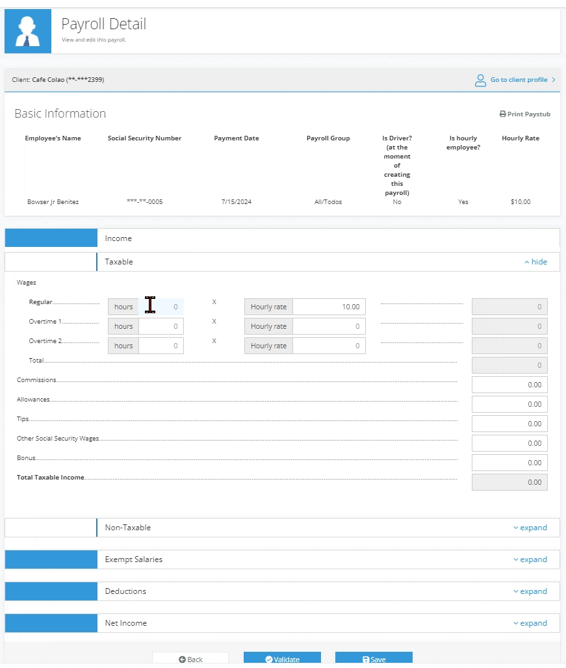Click the payroll group value All/Todos
566x668 pixels.
(x=328, y=202)
